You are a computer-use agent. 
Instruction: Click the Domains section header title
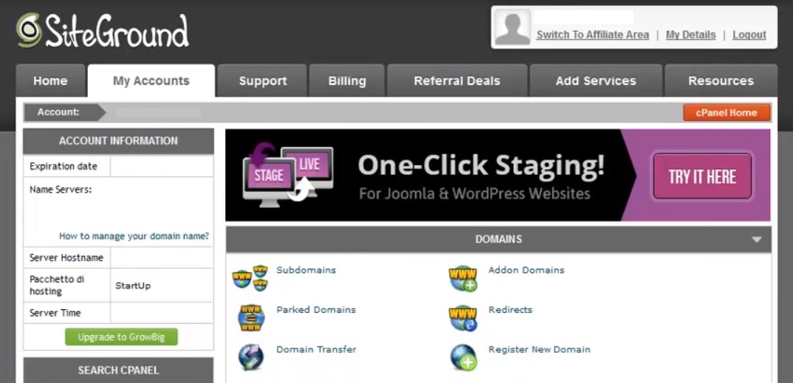coord(498,240)
